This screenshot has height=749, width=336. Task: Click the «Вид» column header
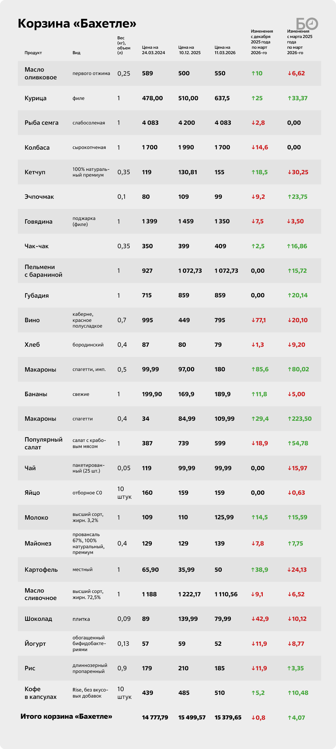click(x=76, y=53)
